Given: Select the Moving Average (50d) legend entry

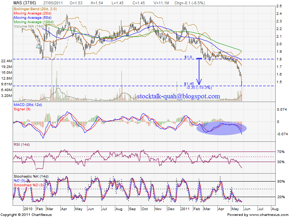Looking at the screenshot, I should tap(33, 18).
